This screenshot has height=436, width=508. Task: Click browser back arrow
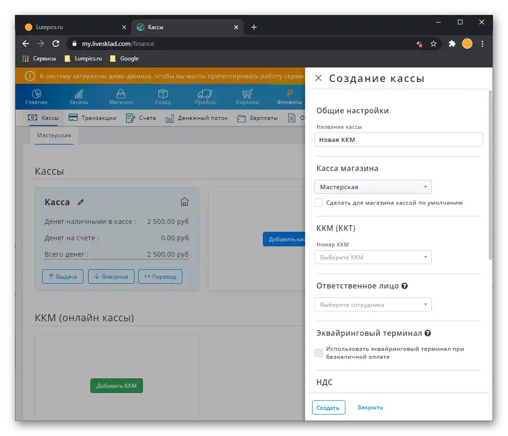click(26, 44)
